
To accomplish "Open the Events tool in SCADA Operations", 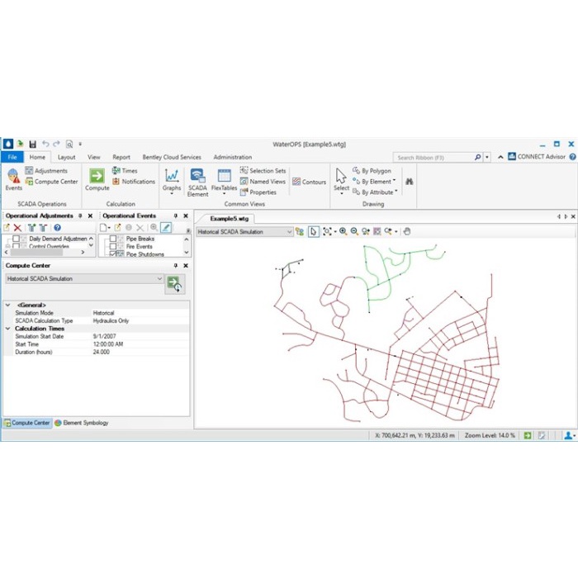I will pos(14,179).
